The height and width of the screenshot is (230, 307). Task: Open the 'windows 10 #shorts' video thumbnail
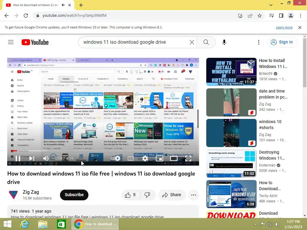231,133
